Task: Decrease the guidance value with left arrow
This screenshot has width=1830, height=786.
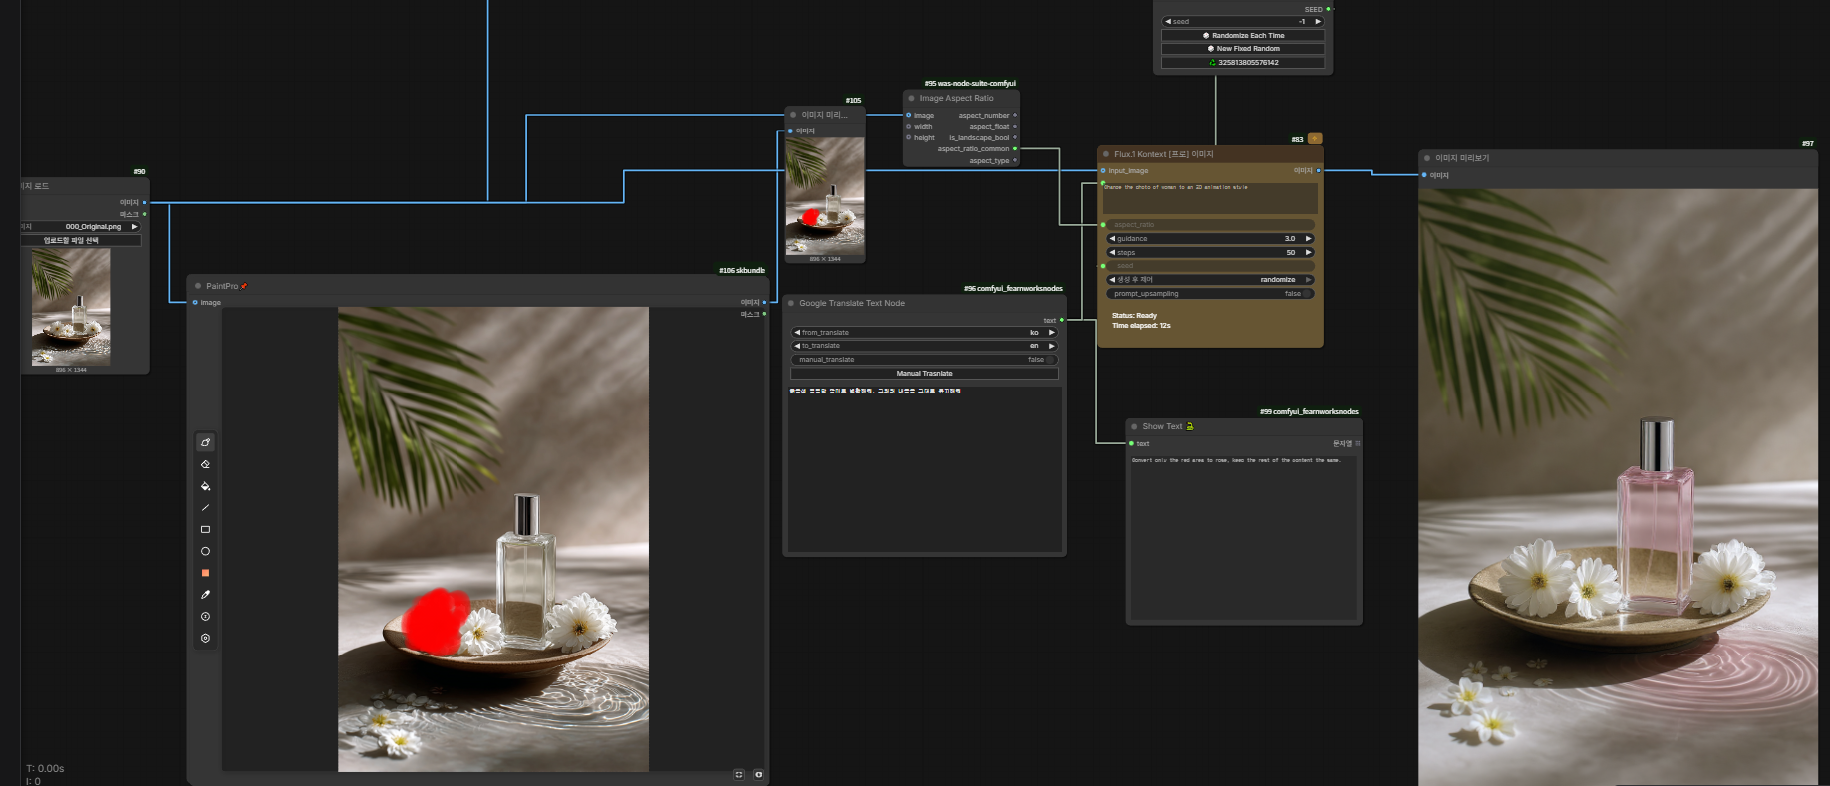Action: pyautogui.click(x=1112, y=239)
